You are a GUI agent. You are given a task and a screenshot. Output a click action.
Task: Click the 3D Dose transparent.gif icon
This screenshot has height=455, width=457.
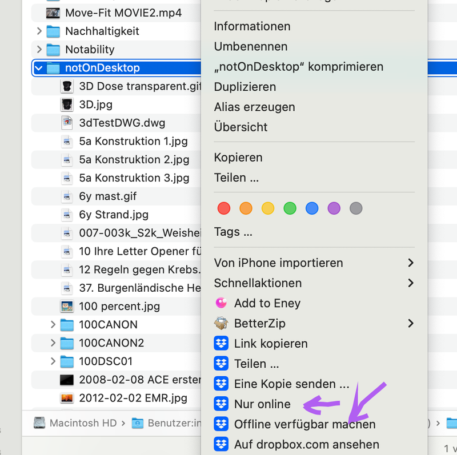point(67,86)
